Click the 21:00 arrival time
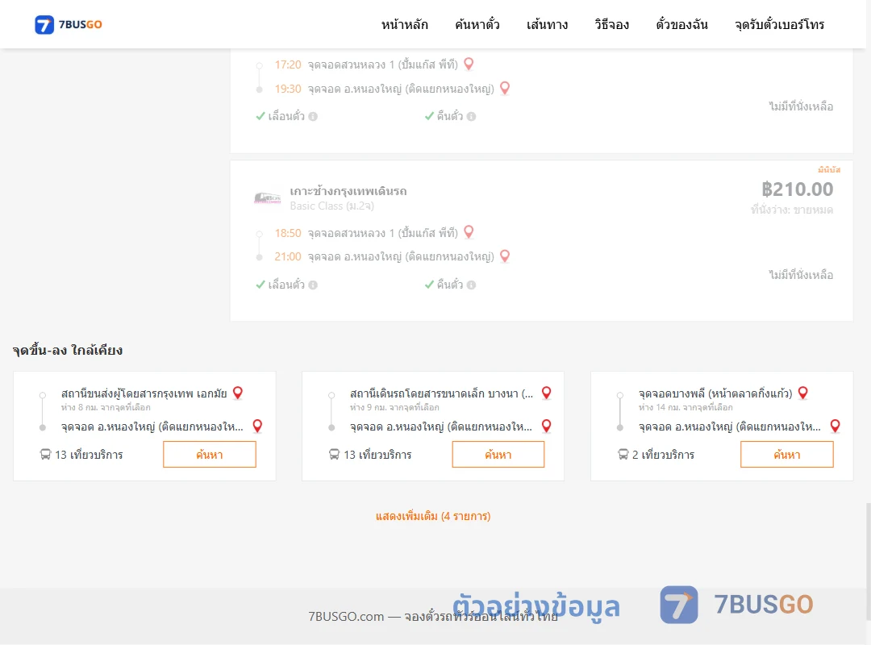This screenshot has height=645, width=871. 288,256
